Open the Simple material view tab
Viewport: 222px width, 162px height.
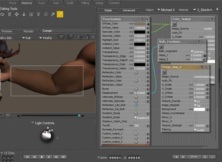(x=108, y=10)
